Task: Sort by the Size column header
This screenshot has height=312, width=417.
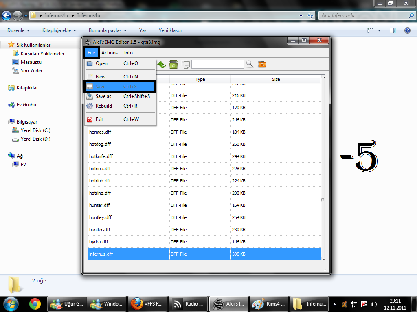Action: point(276,79)
